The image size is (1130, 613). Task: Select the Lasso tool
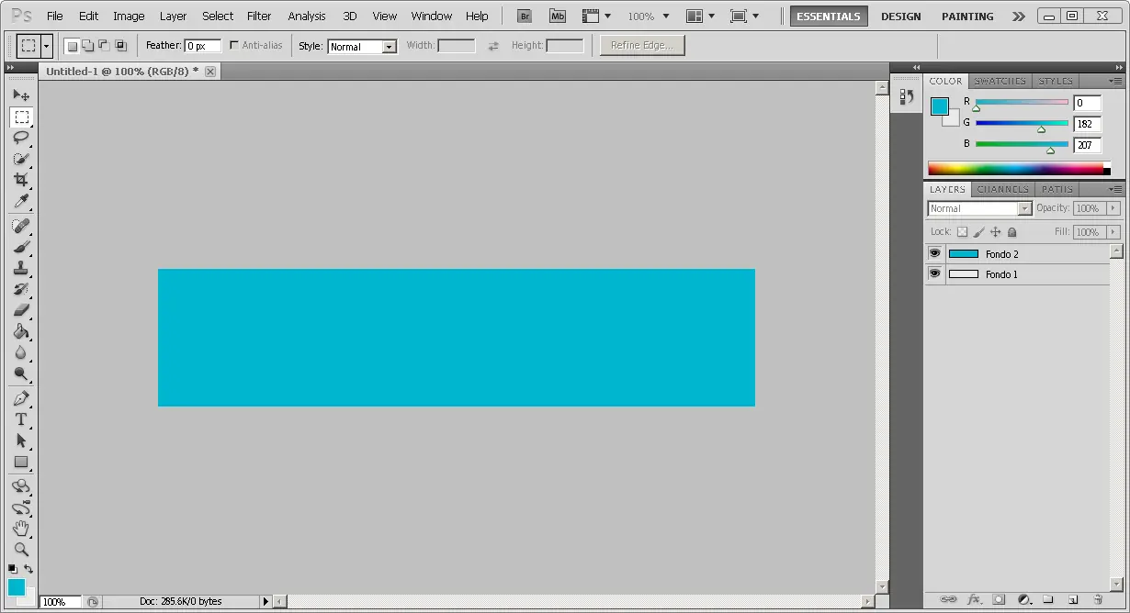click(x=22, y=138)
